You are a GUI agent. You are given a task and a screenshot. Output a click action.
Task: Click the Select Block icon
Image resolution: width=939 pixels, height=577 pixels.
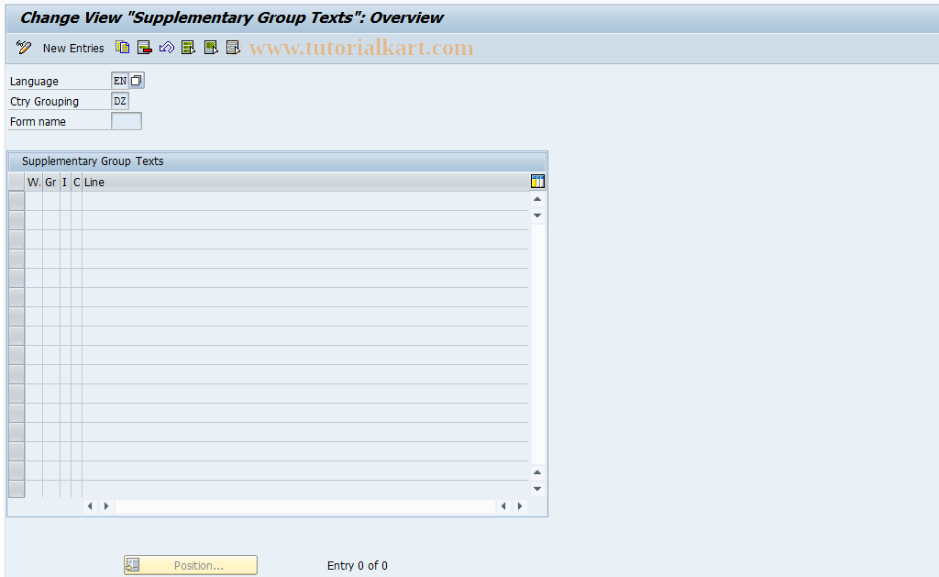coord(211,48)
